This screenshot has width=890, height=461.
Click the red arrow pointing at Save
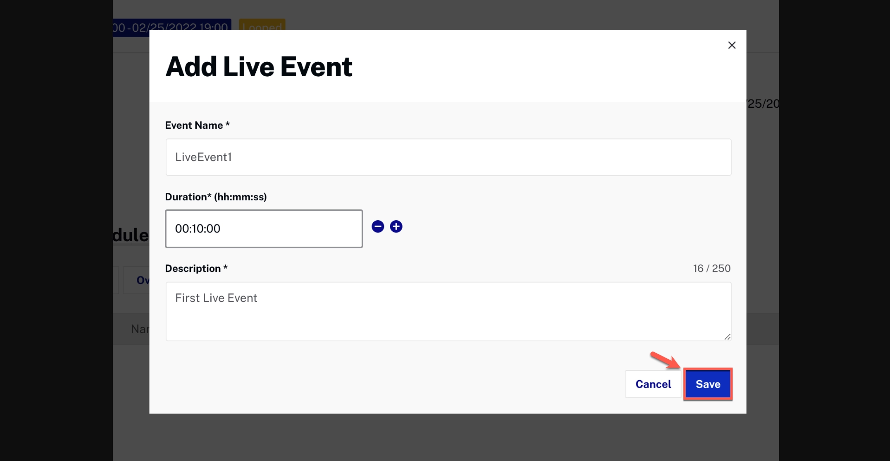(x=665, y=360)
